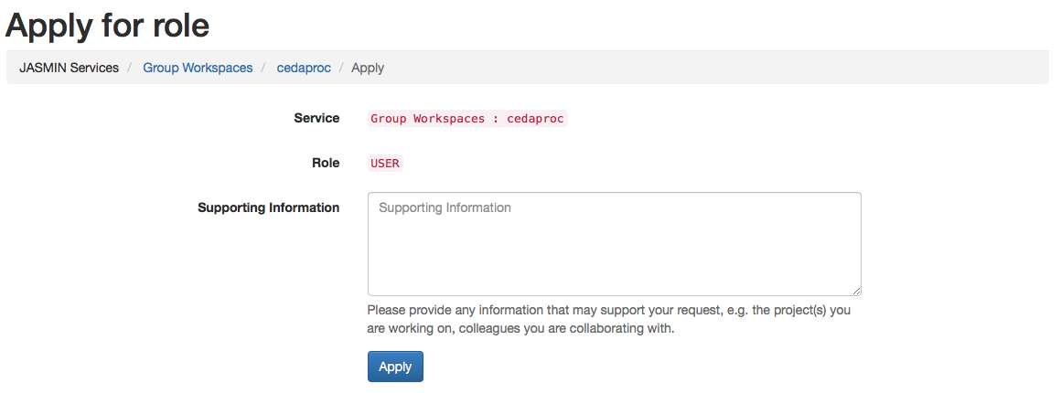Screen dimensions: 1061x393
Task: Click the Supporting Information field label
Action: click(x=268, y=207)
